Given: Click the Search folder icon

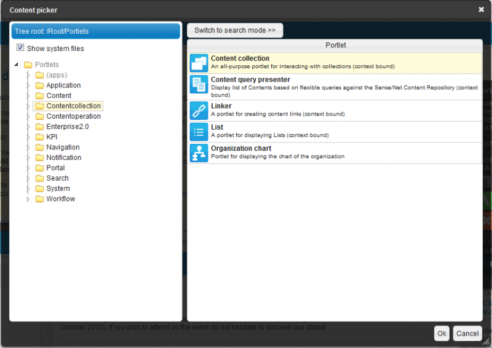Looking at the screenshot, I should coord(39,178).
